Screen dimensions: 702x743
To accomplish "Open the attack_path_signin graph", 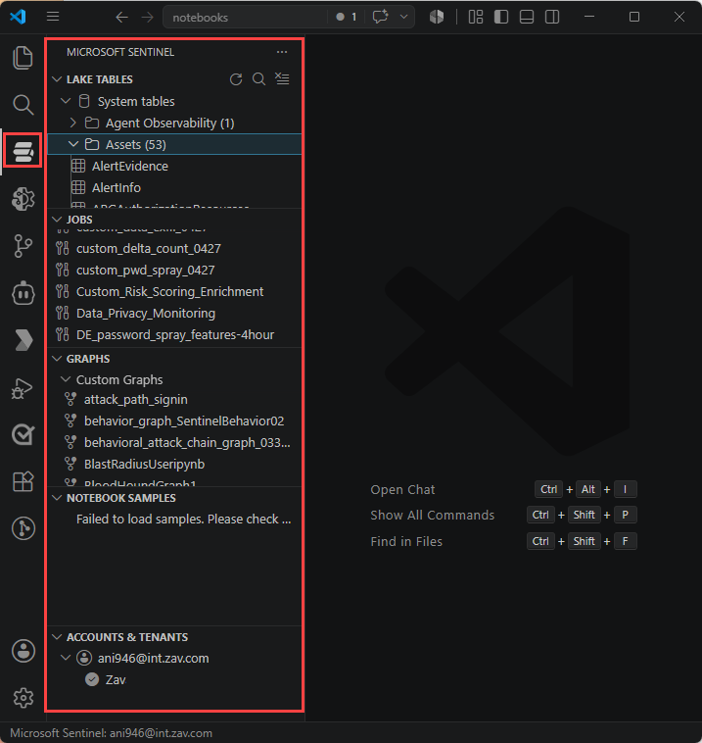I will 174,400.
